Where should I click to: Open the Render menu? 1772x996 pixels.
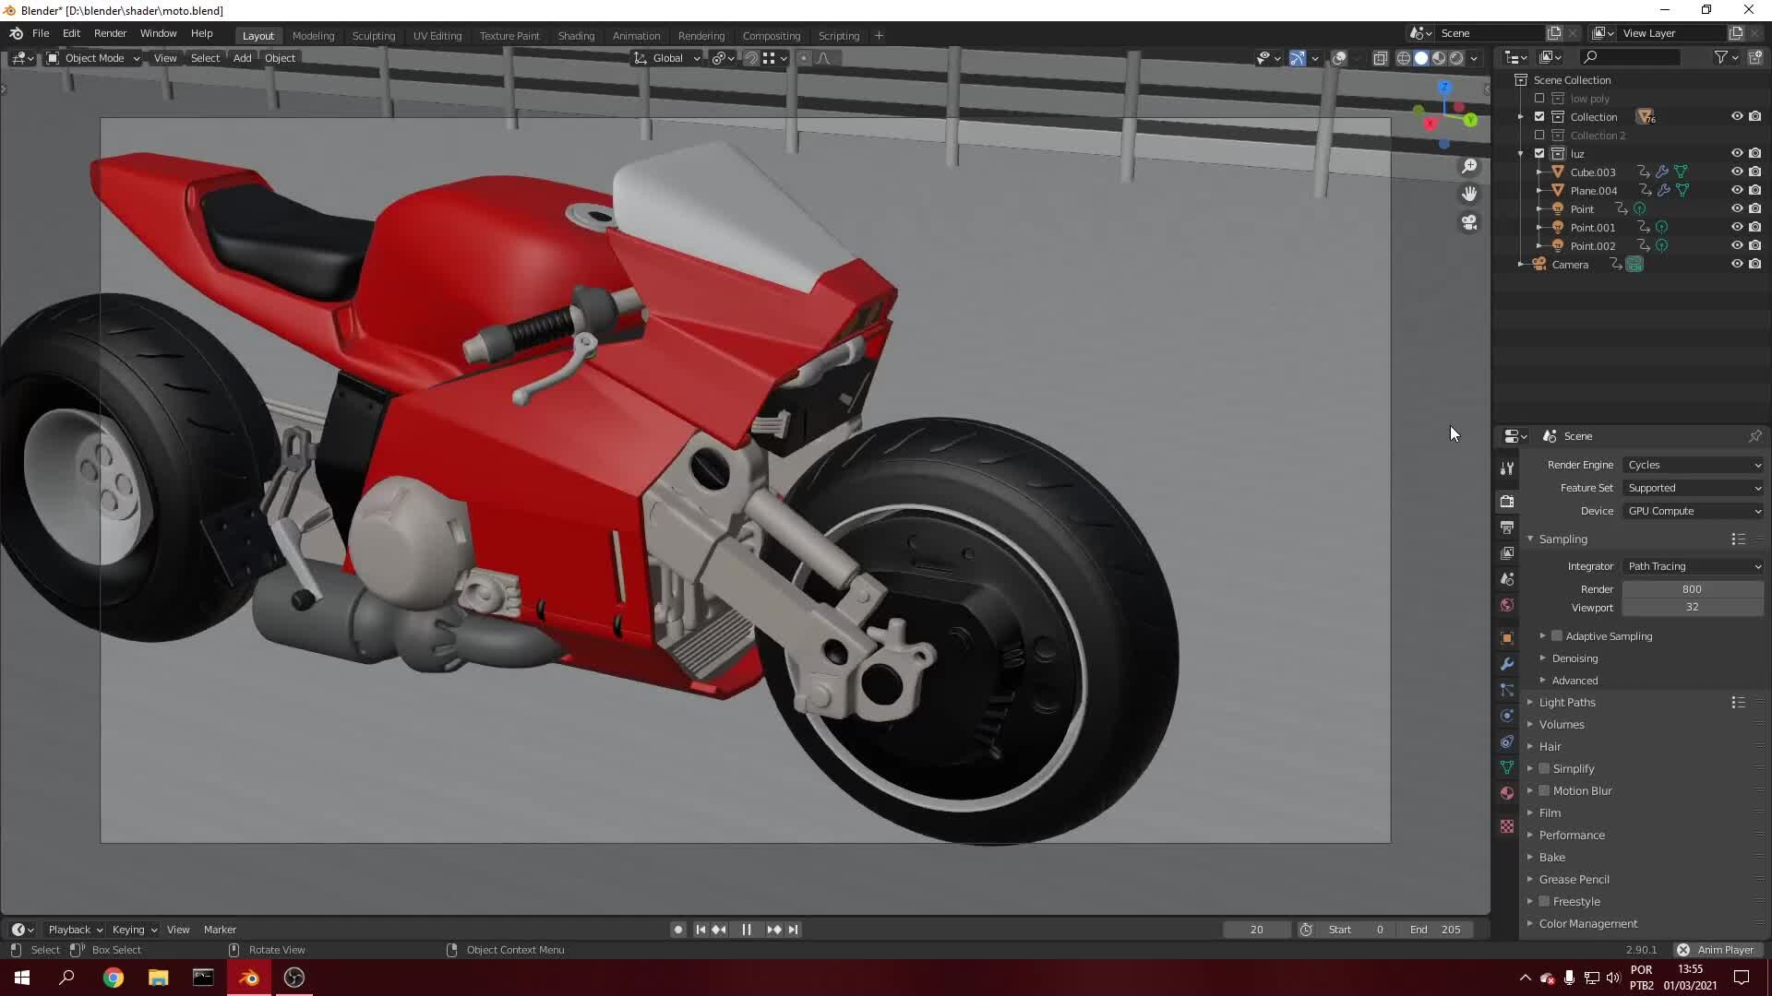(x=110, y=33)
